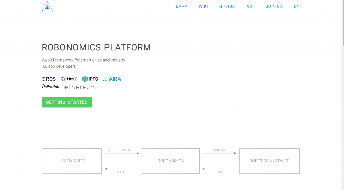Click the ROBONOMICS PLATFORM heading

tap(96, 47)
